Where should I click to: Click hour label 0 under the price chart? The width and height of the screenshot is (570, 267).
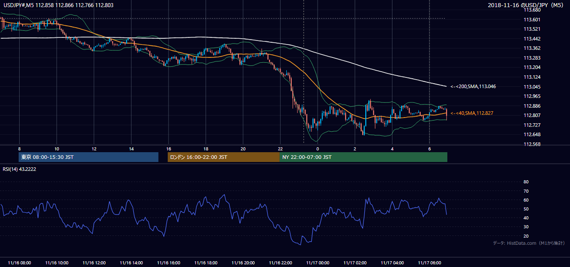318,149
